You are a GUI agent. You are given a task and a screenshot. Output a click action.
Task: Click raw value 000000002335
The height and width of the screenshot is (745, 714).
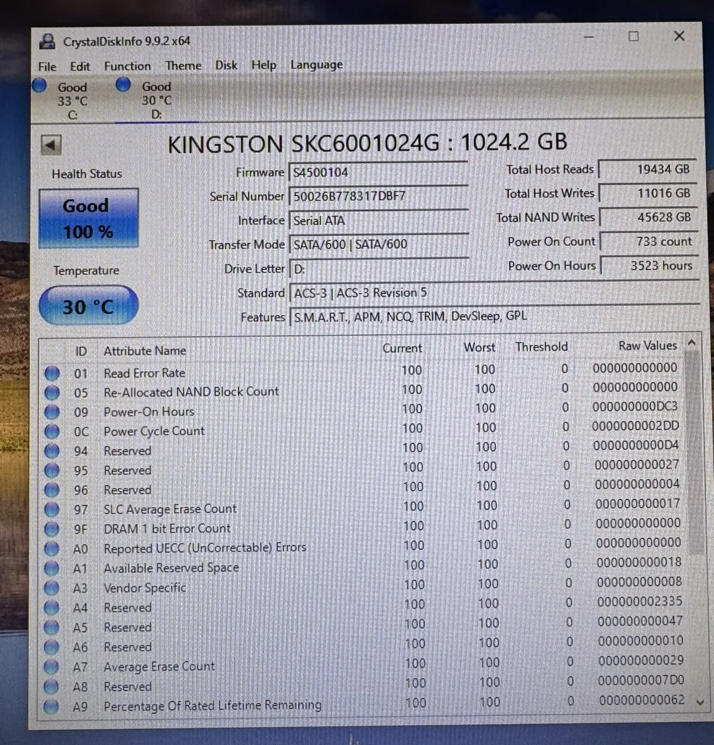639,602
